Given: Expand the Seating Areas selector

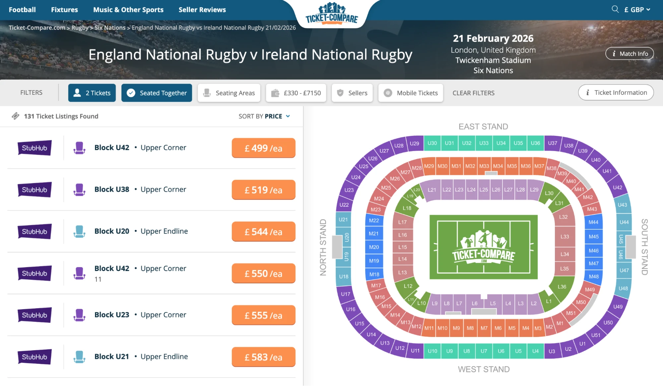Looking at the screenshot, I should [x=229, y=93].
